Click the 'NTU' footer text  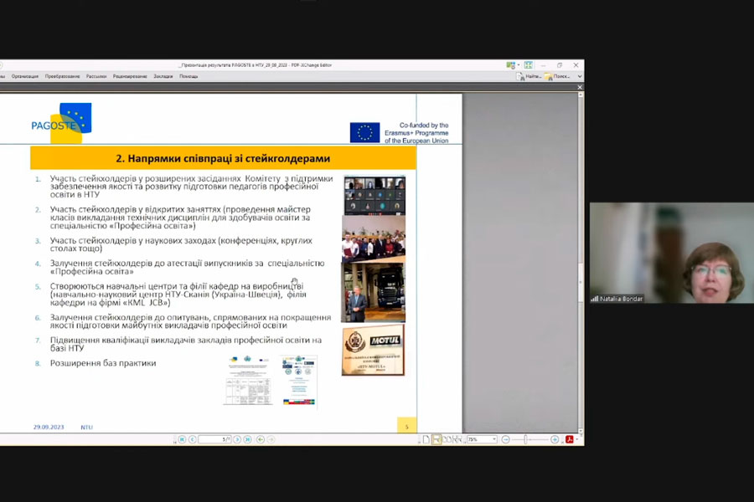(86, 427)
